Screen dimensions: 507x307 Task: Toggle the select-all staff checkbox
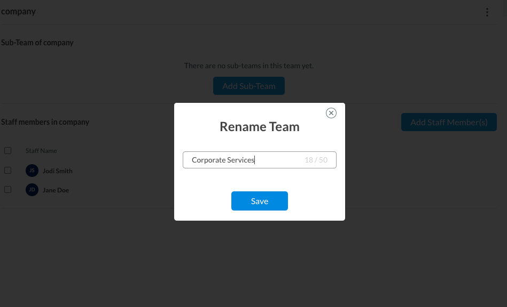tap(8, 151)
